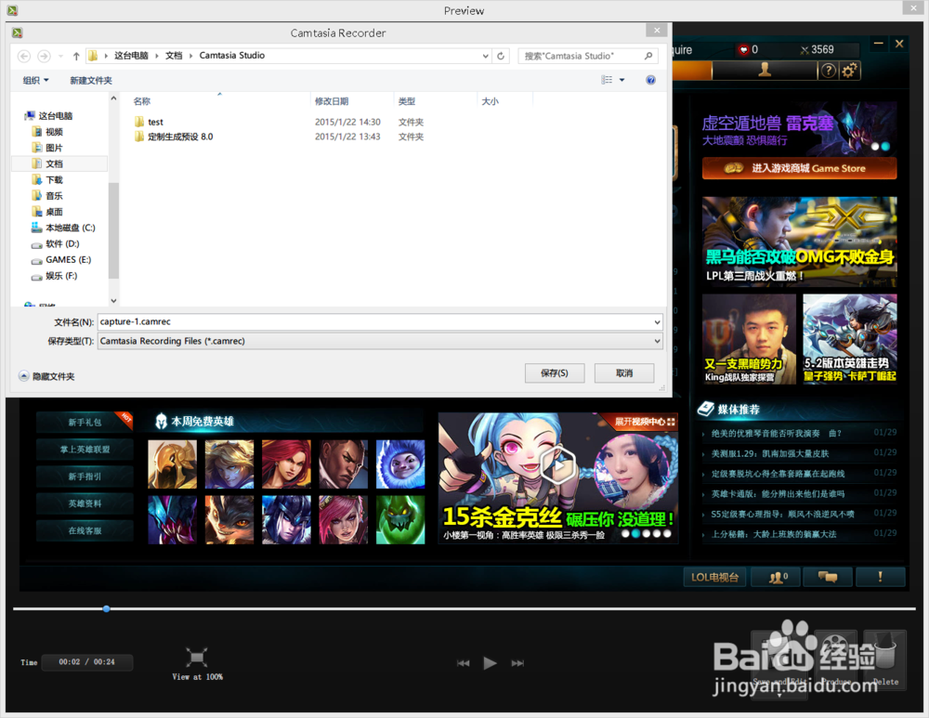Skip to next frame in preview controls
The image size is (929, 718).
[517, 663]
